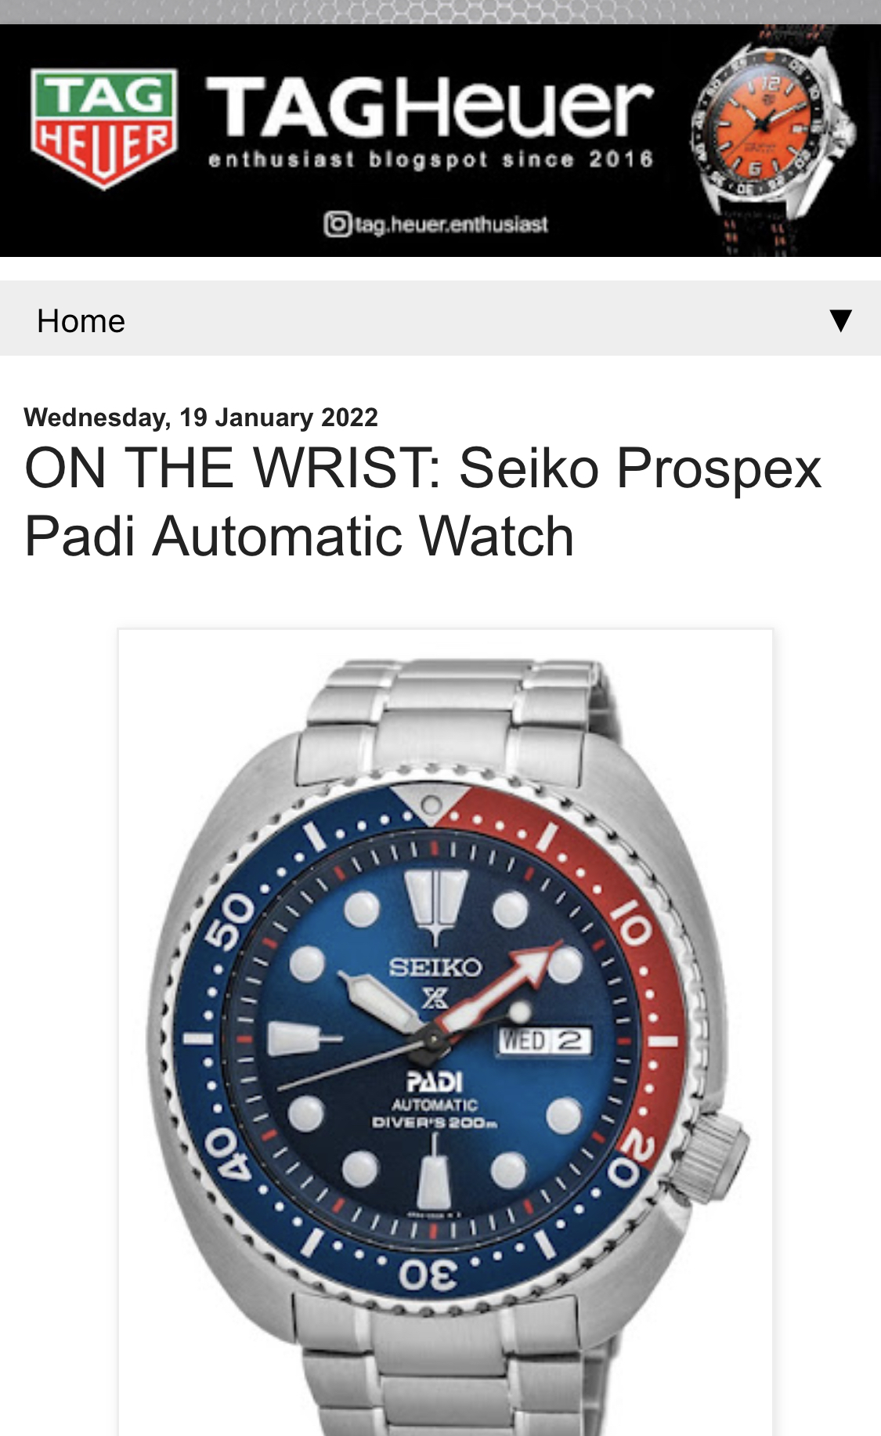This screenshot has width=881, height=1436.
Task: Click the Instagram icon in banner
Action: [337, 225]
